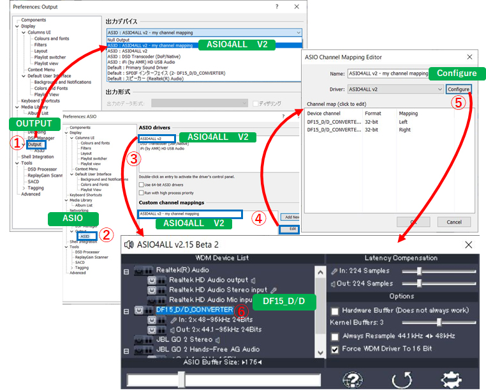
Task: Check Always Resample 44.1 kHz to 48kHz
Action: pyautogui.click(x=334, y=336)
